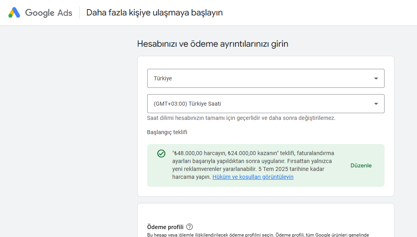Screen dimensions: 417x237
Task: Open the Türkiye Saati time zone dropdown
Action: pos(266,104)
